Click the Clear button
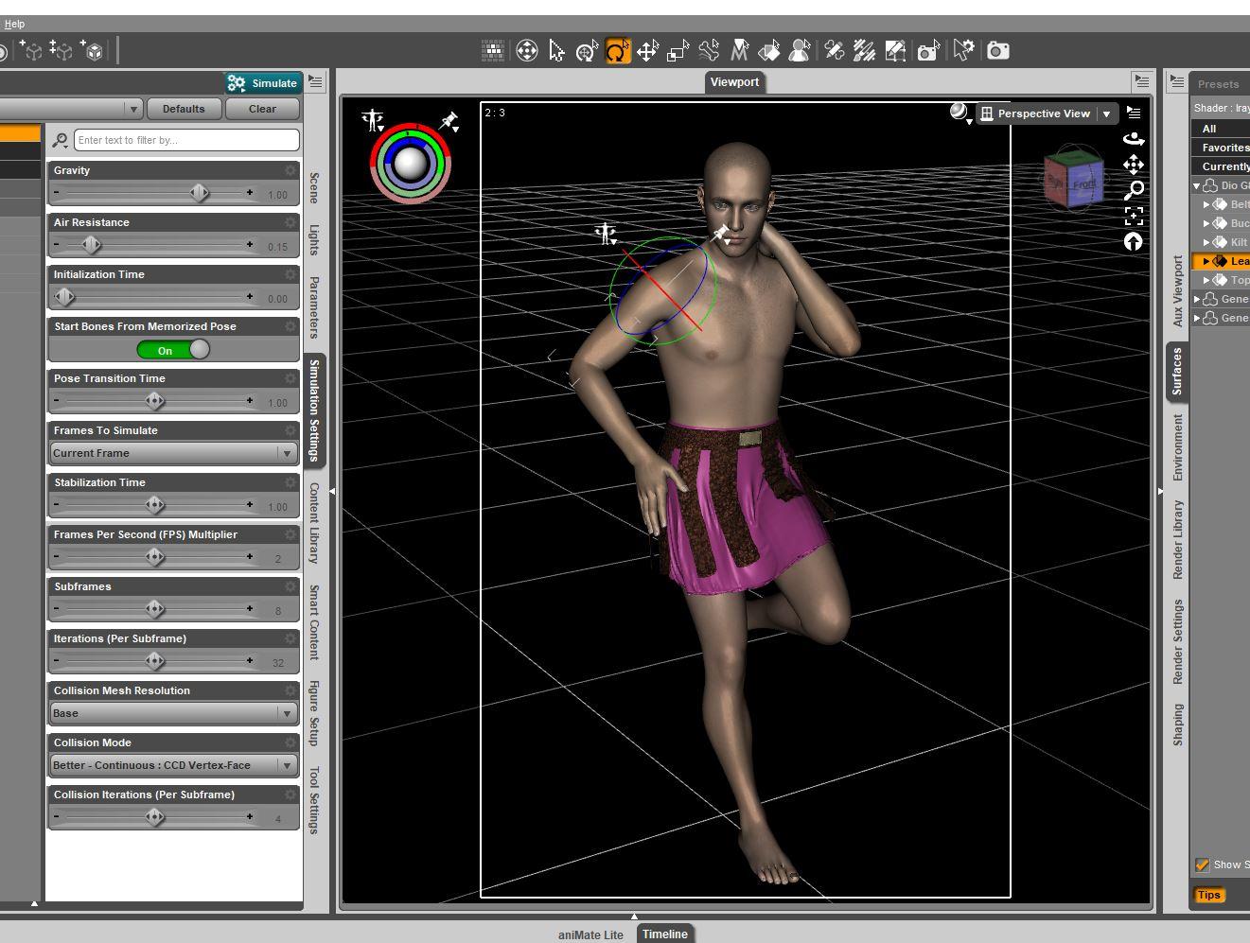Viewport: 1250px width, 943px height. tap(262, 109)
